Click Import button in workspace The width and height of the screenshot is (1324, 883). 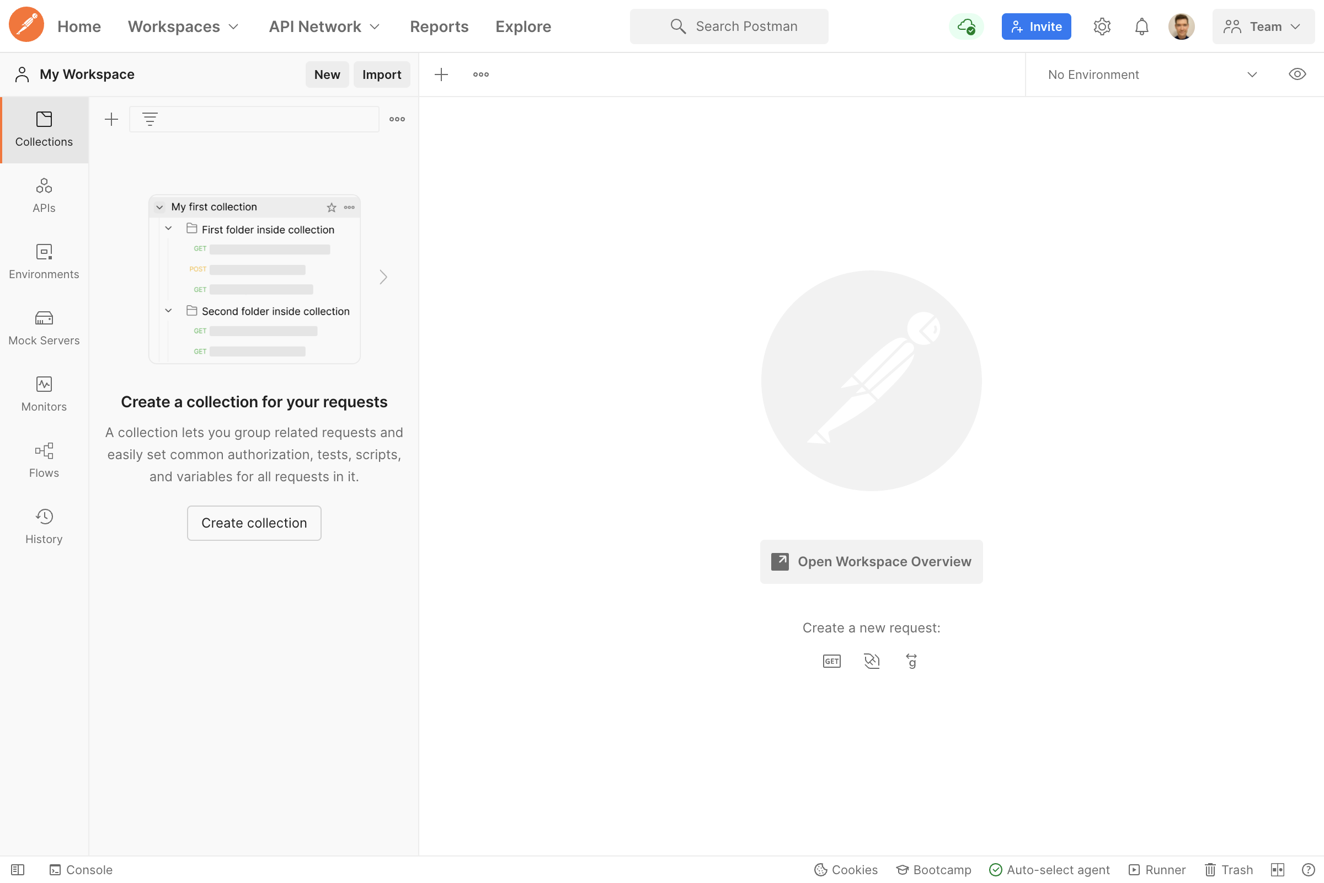pyautogui.click(x=381, y=74)
